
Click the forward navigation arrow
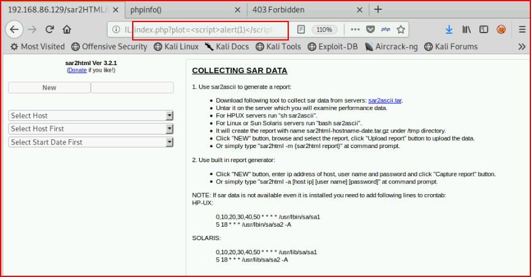pos(32,29)
